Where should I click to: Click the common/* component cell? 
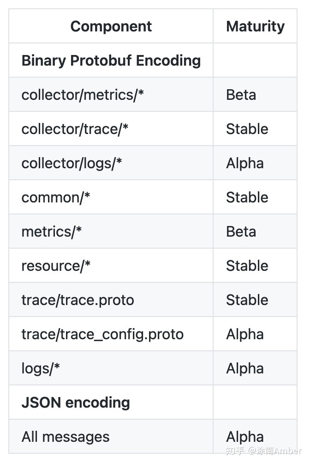56,197
